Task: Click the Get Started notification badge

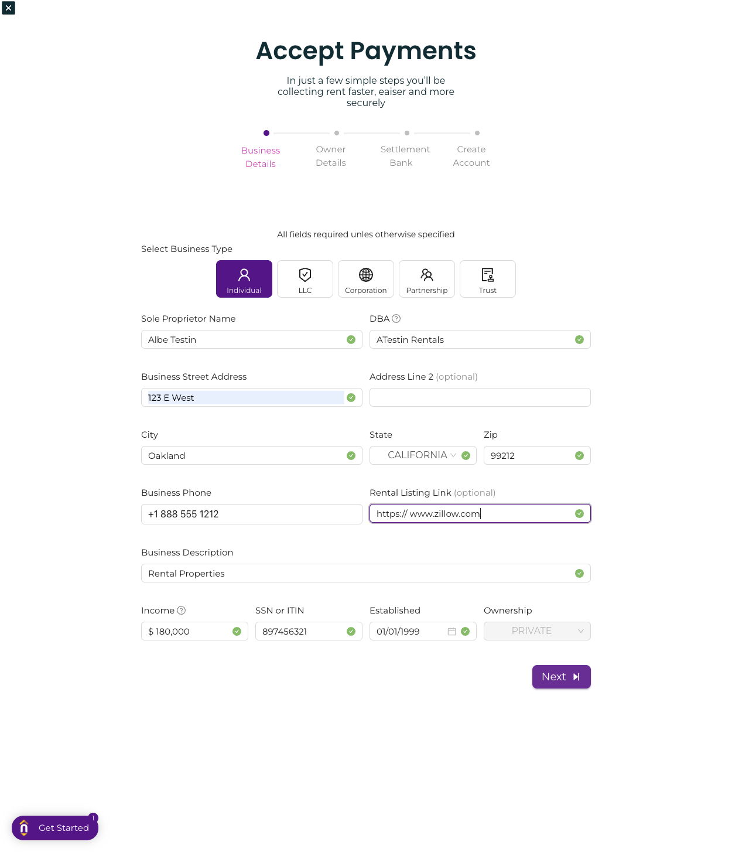Action: click(x=93, y=817)
